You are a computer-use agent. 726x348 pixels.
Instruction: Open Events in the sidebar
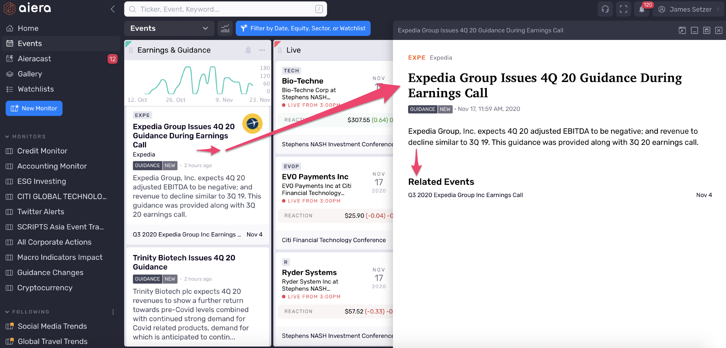pyautogui.click(x=61, y=43)
